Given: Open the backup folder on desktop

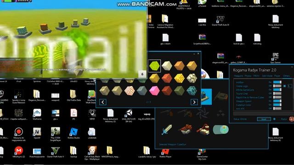Looking at the screenshot, I should click(x=73, y=152).
